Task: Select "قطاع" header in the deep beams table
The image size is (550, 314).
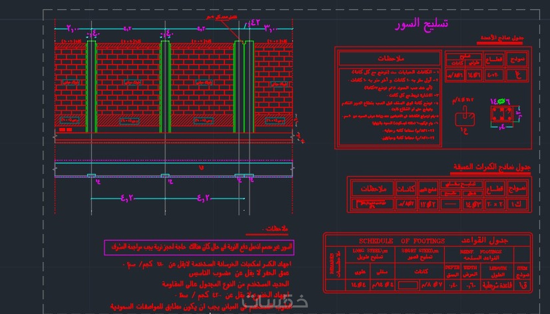Action: 495,189
